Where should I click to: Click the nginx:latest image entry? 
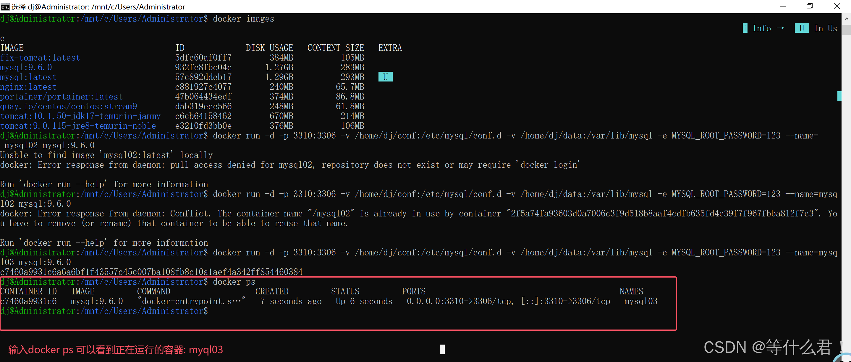tap(28, 87)
